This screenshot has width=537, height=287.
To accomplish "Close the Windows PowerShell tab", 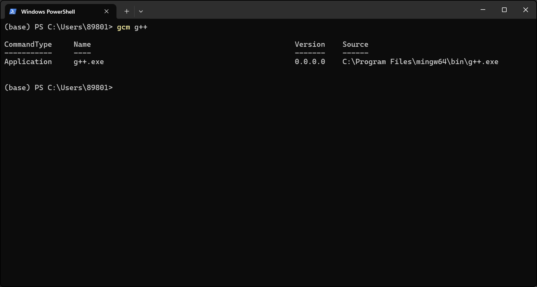I will point(107,11).
